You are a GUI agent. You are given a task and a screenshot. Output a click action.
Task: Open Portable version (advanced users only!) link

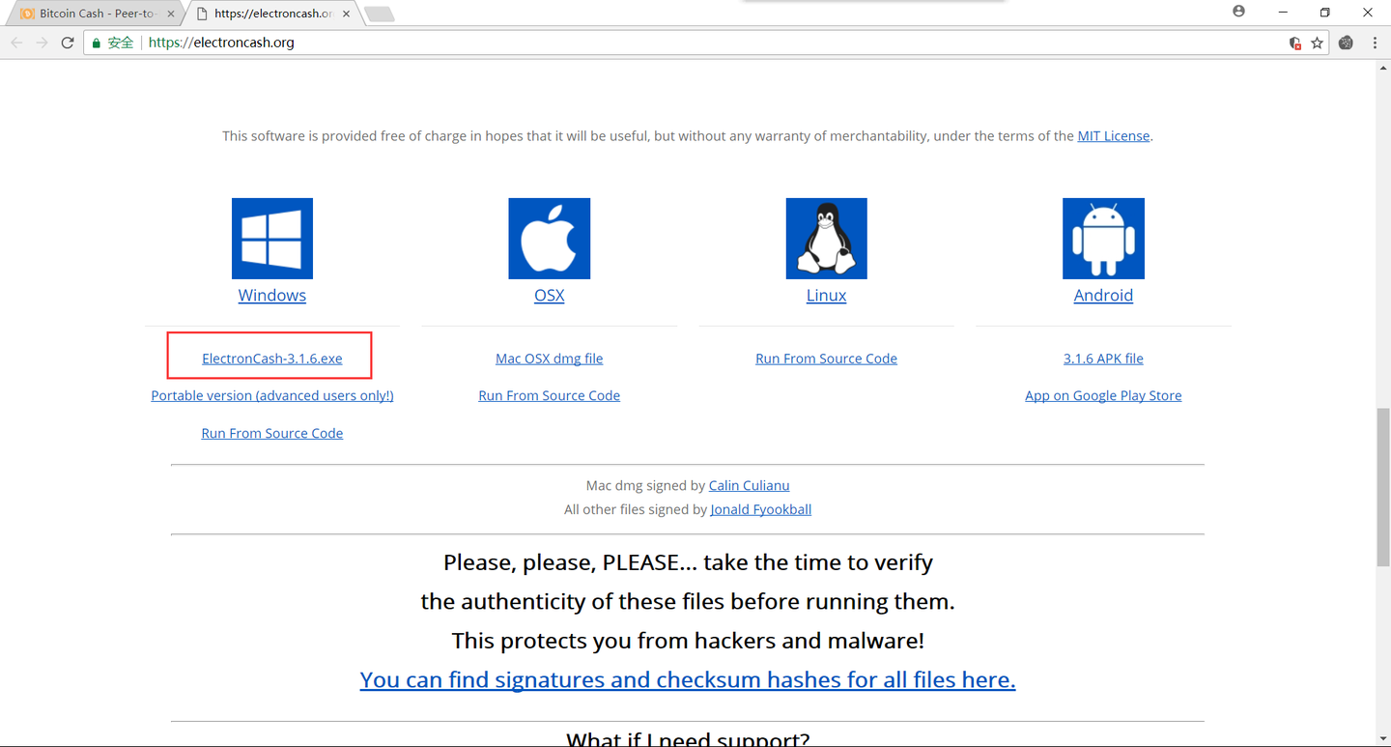click(x=272, y=395)
